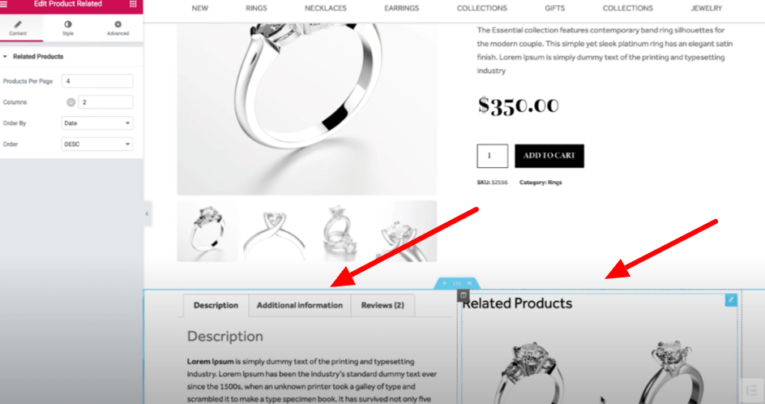Collapse the Elementor side panel arrow

click(x=147, y=213)
